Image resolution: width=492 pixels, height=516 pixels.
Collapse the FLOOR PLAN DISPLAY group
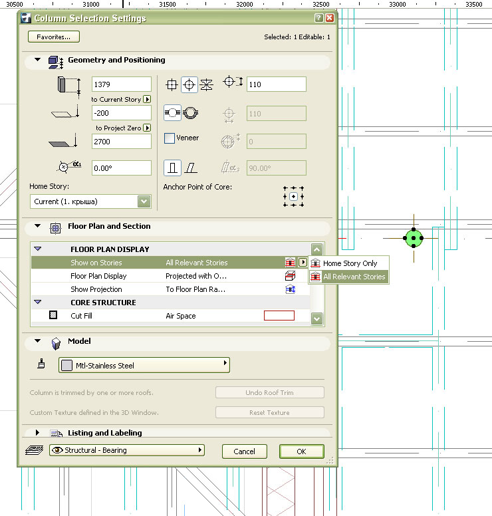point(37,249)
